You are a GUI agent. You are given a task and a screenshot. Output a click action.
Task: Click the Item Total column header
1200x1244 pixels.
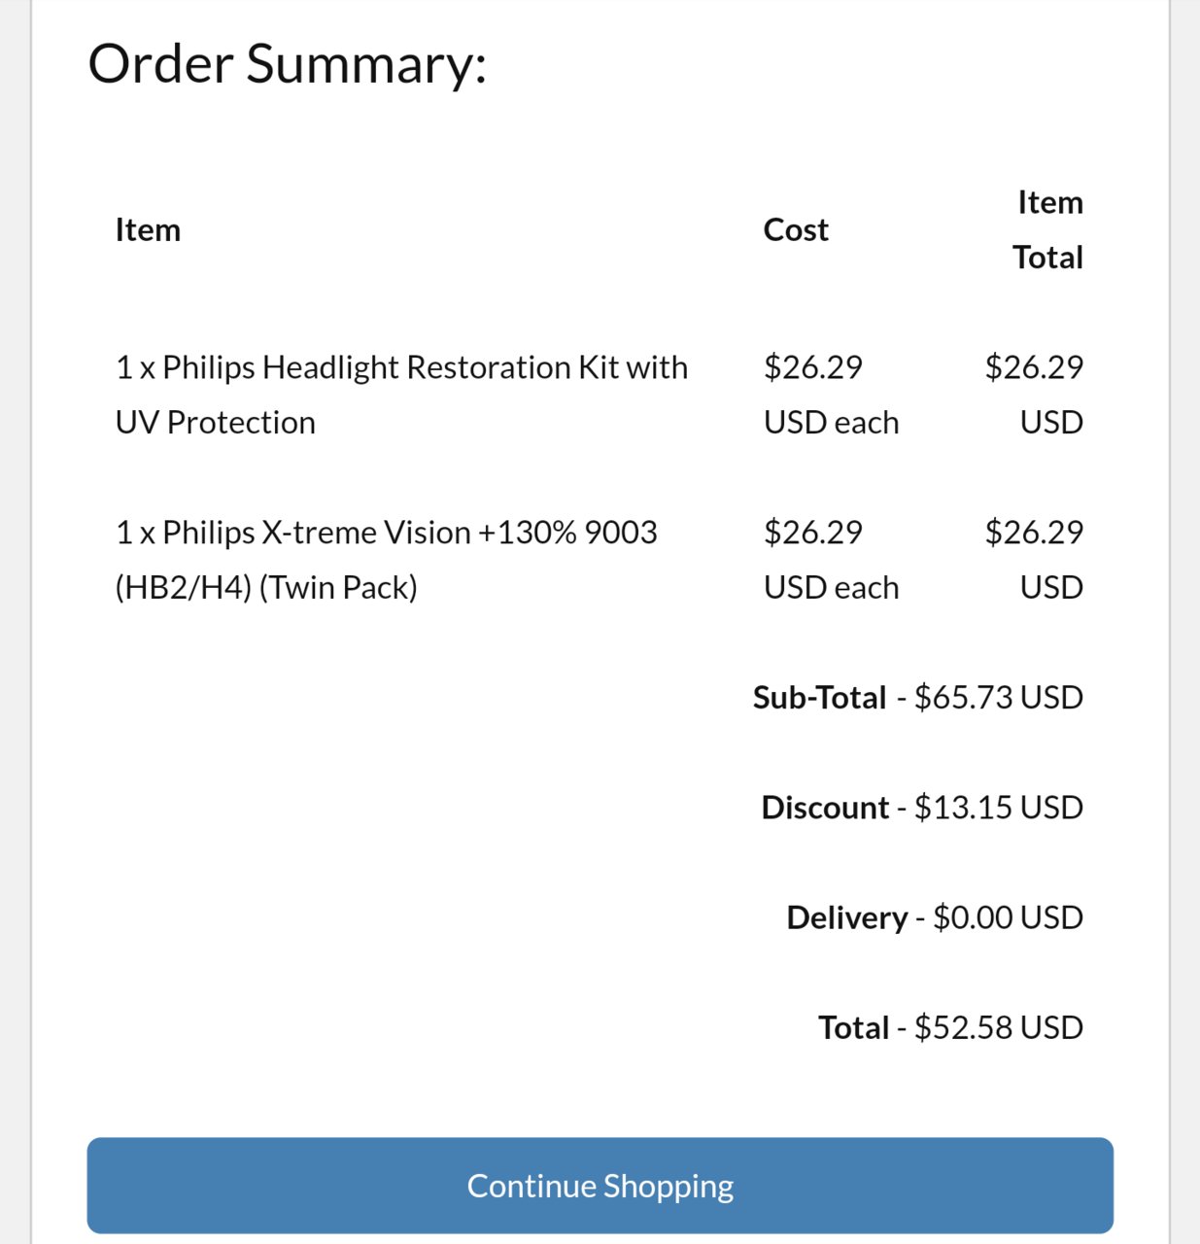[1048, 229]
